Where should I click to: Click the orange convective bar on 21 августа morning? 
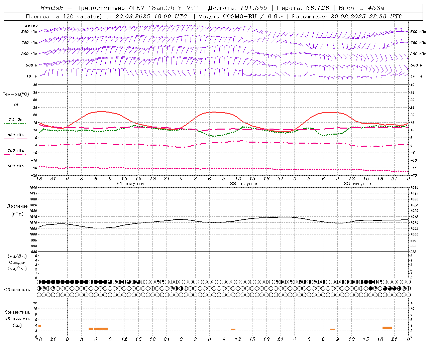[98, 329]
